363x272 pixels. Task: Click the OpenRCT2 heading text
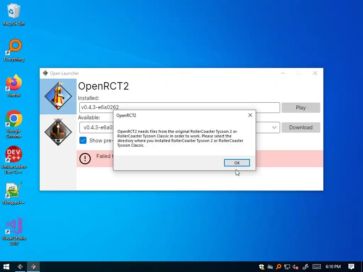click(103, 86)
